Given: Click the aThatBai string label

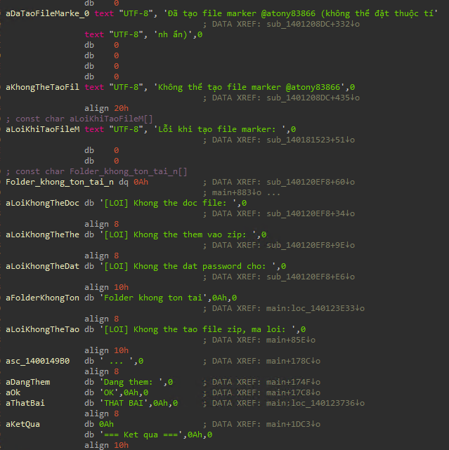Looking at the screenshot, I should point(25,403).
